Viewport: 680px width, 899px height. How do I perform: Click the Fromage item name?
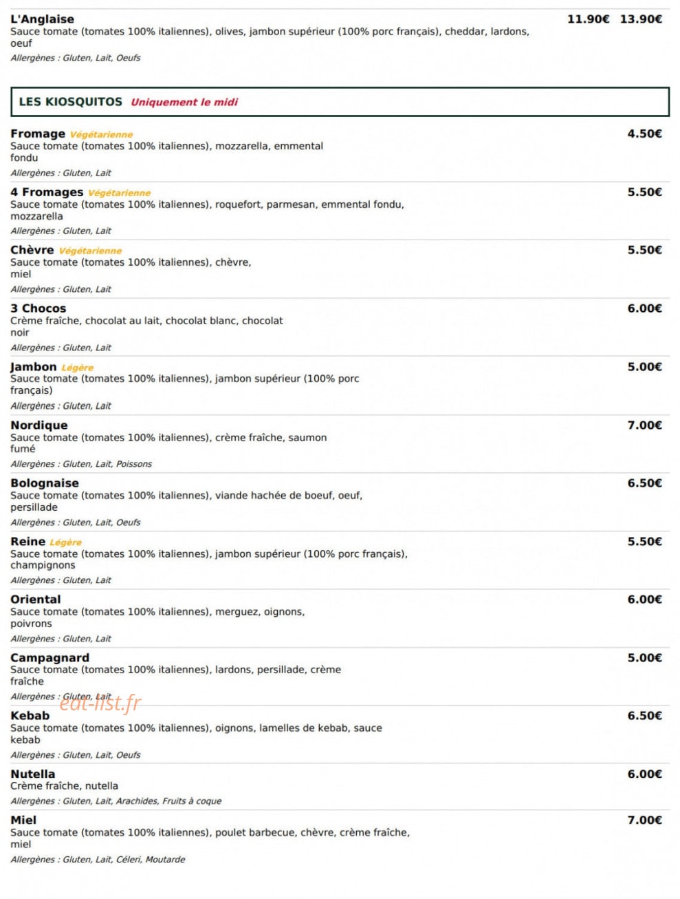[38, 134]
